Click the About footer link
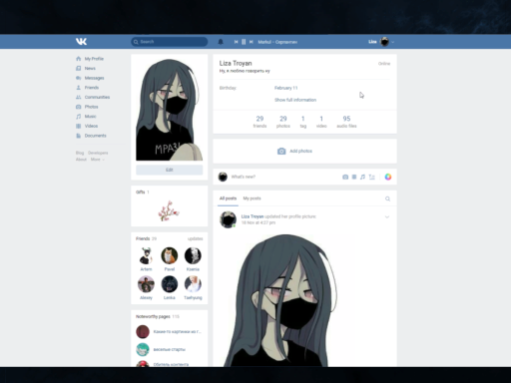Viewport: 511px width, 383px height. point(81,160)
